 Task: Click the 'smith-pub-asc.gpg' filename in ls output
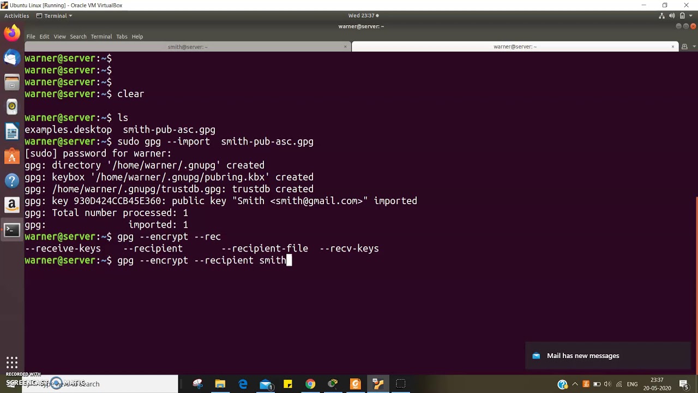[x=169, y=130]
